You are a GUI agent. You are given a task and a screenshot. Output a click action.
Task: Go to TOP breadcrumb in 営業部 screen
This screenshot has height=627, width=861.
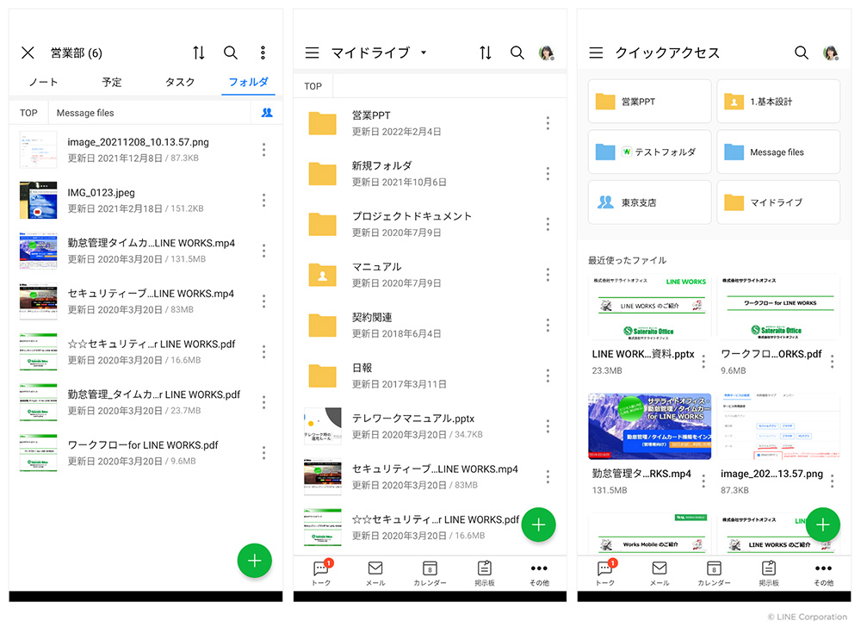coord(28,113)
